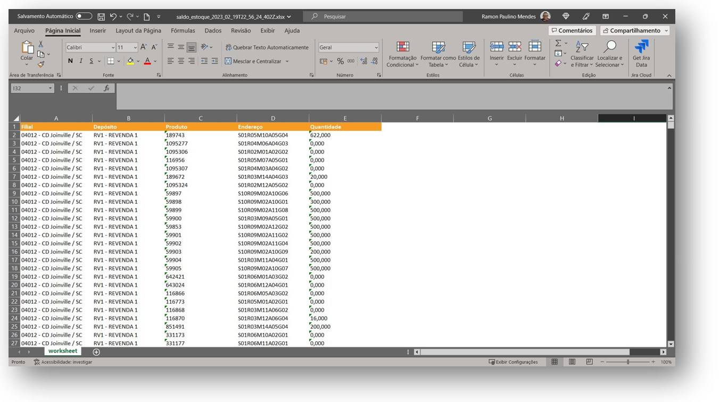Expand the Geral number format dropdown
Viewport: 720px width, 402px height.
click(x=376, y=47)
